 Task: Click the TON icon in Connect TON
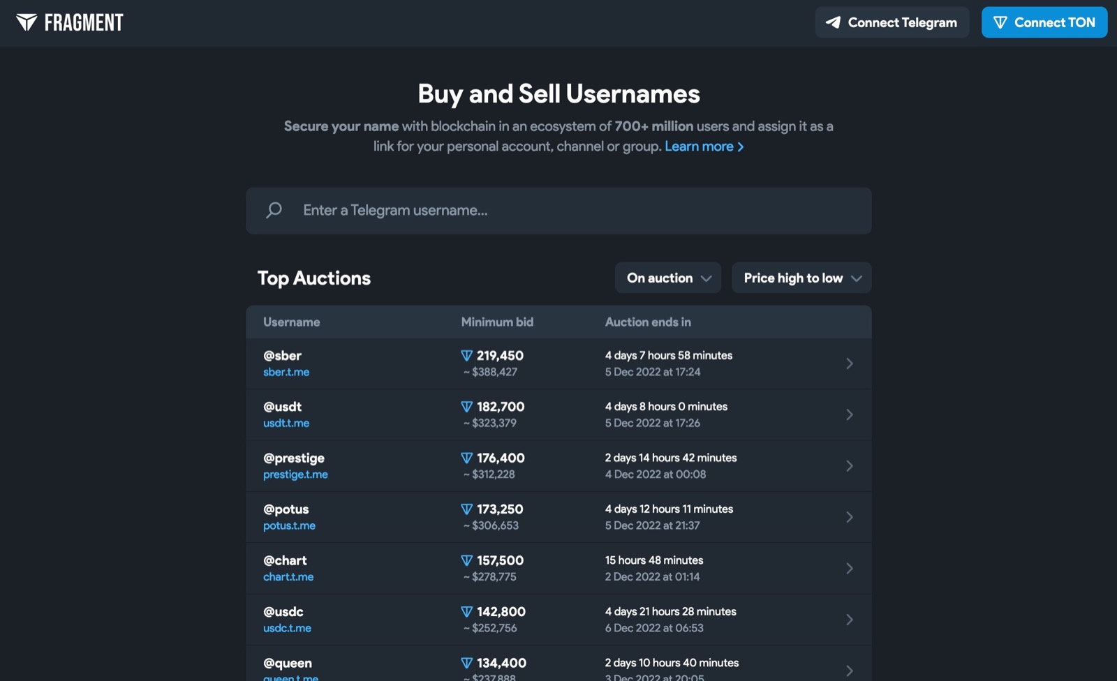(1000, 22)
